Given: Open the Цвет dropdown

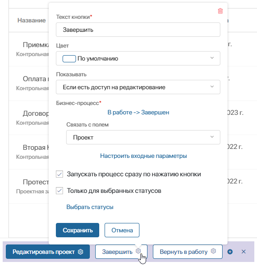Looking at the screenshot, I should [138, 58].
